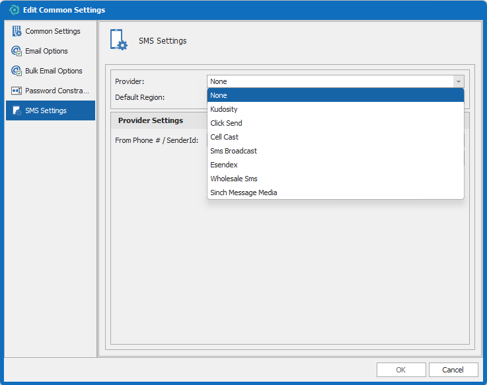Click the Provider combo box field
The height and width of the screenshot is (385, 487).
(330, 81)
